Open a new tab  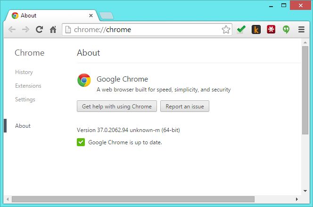point(107,16)
